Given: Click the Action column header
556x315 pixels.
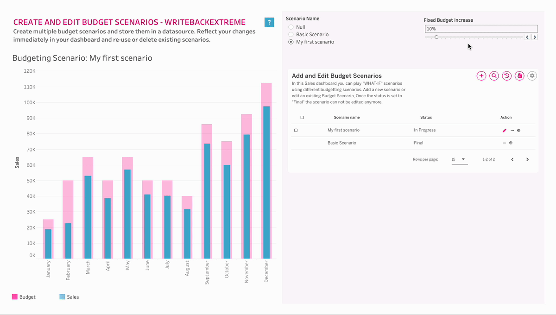Looking at the screenshot, I should [506, 118].
